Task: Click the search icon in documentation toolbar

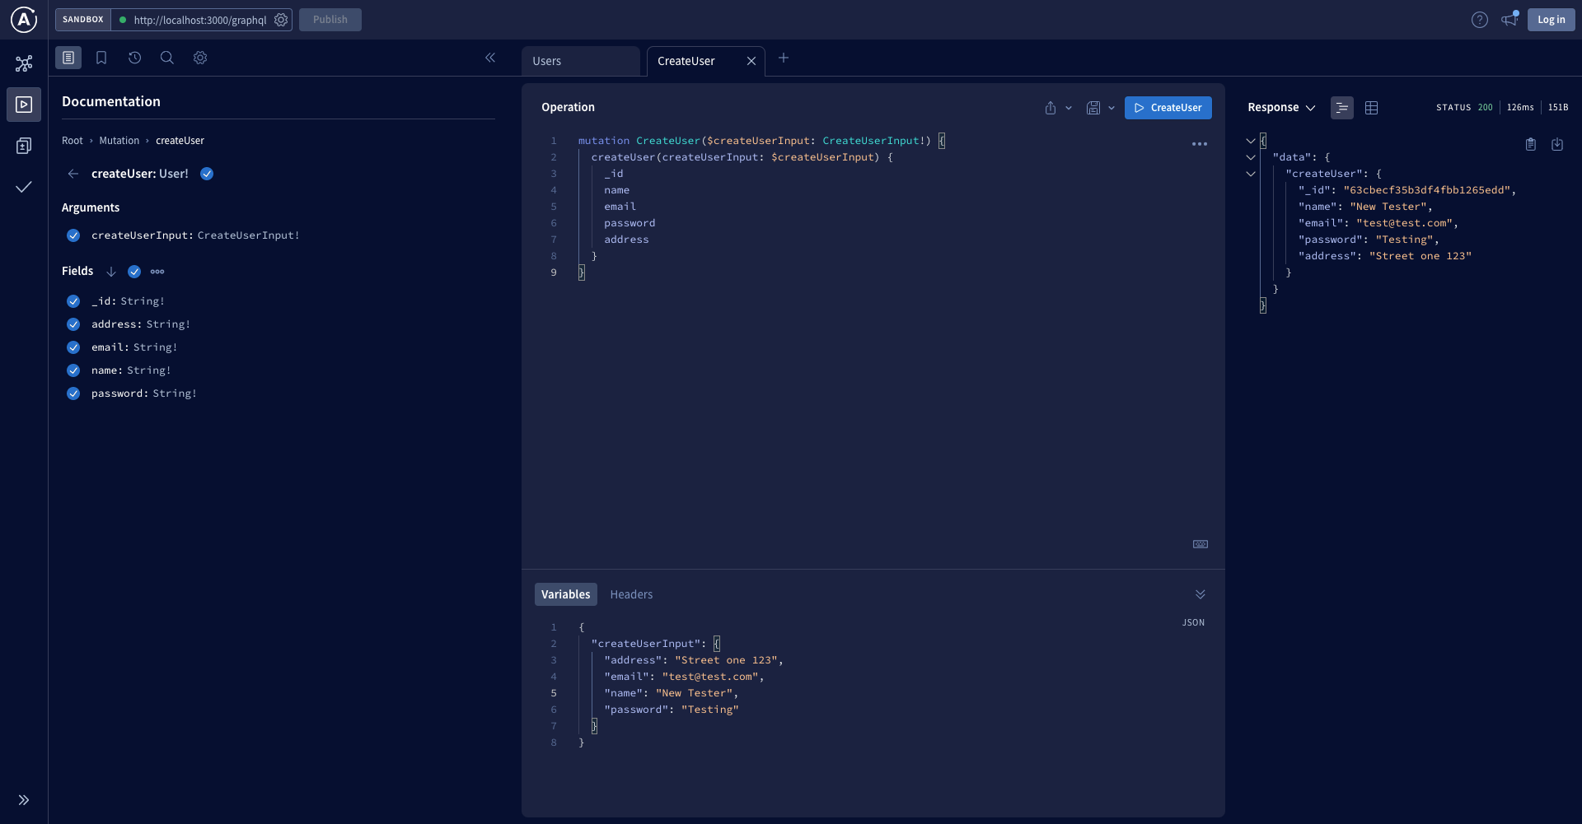Action: click(x=167, y=58)
